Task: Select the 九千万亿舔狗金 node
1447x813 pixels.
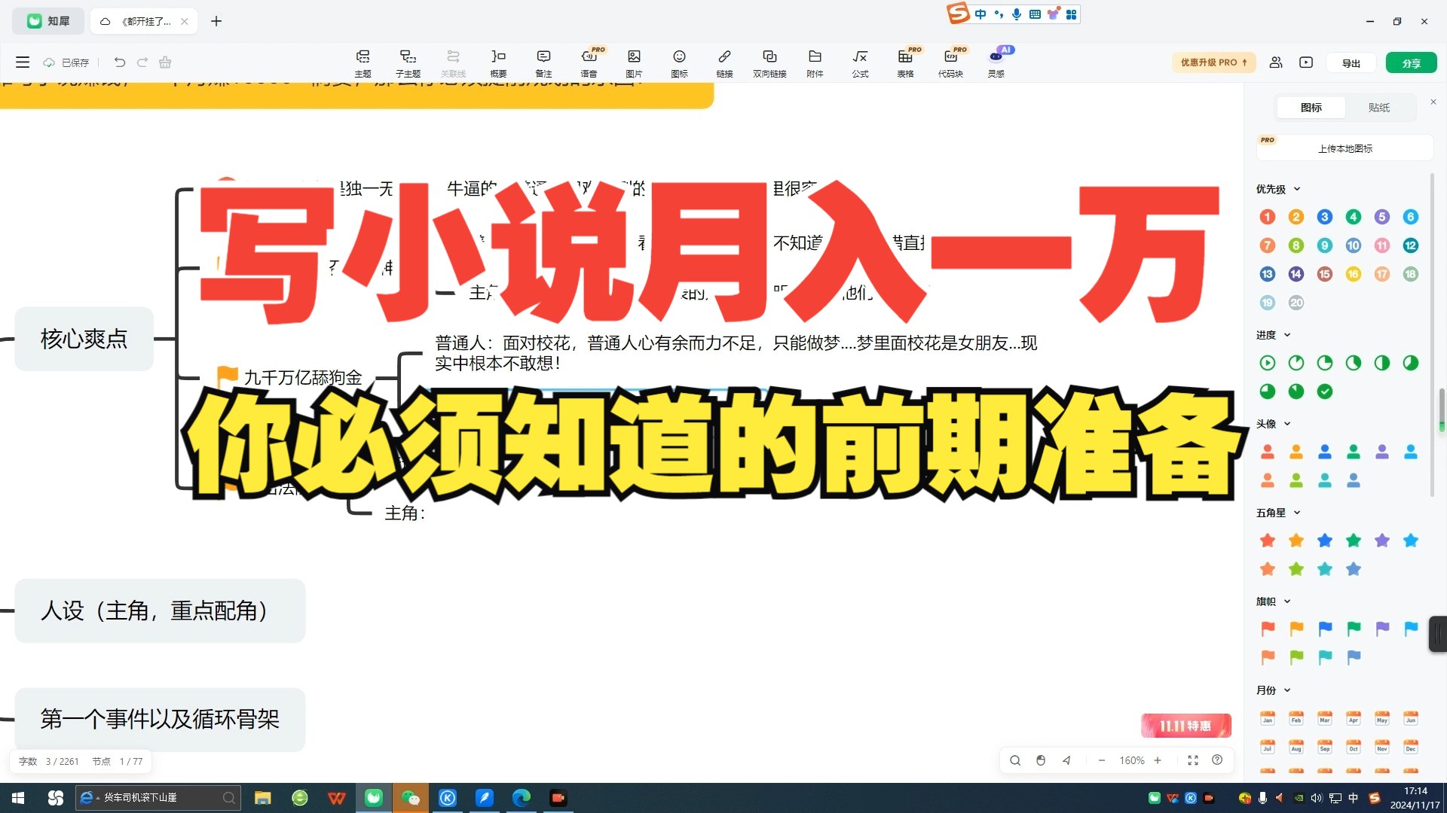Action: pyautogui.click(x=302, y=377)
